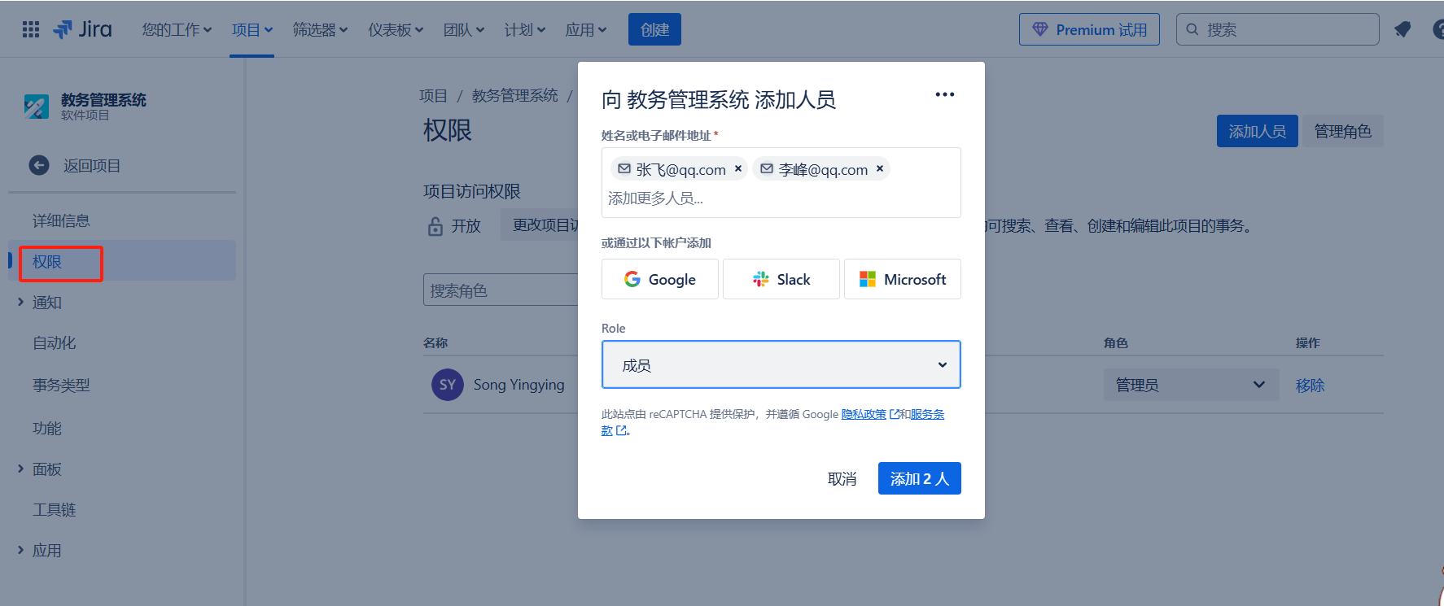Click the 搜索角色 input field
This screenshot has height=606, width=1444.
pos(501,290)
